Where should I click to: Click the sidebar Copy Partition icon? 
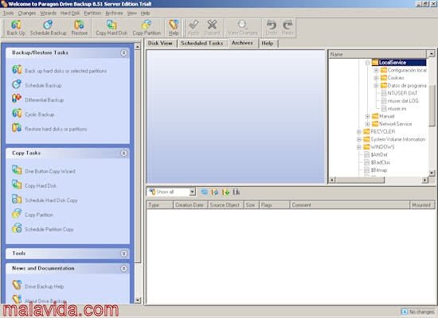(x=17, y=214)
